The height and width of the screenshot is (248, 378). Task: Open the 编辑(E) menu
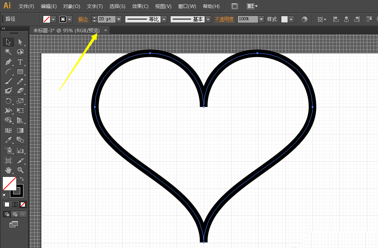[49, 6]
